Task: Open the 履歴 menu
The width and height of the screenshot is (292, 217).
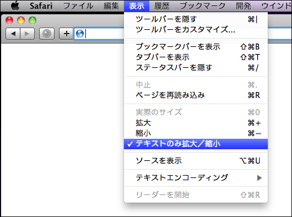Action: pos(162,6)
